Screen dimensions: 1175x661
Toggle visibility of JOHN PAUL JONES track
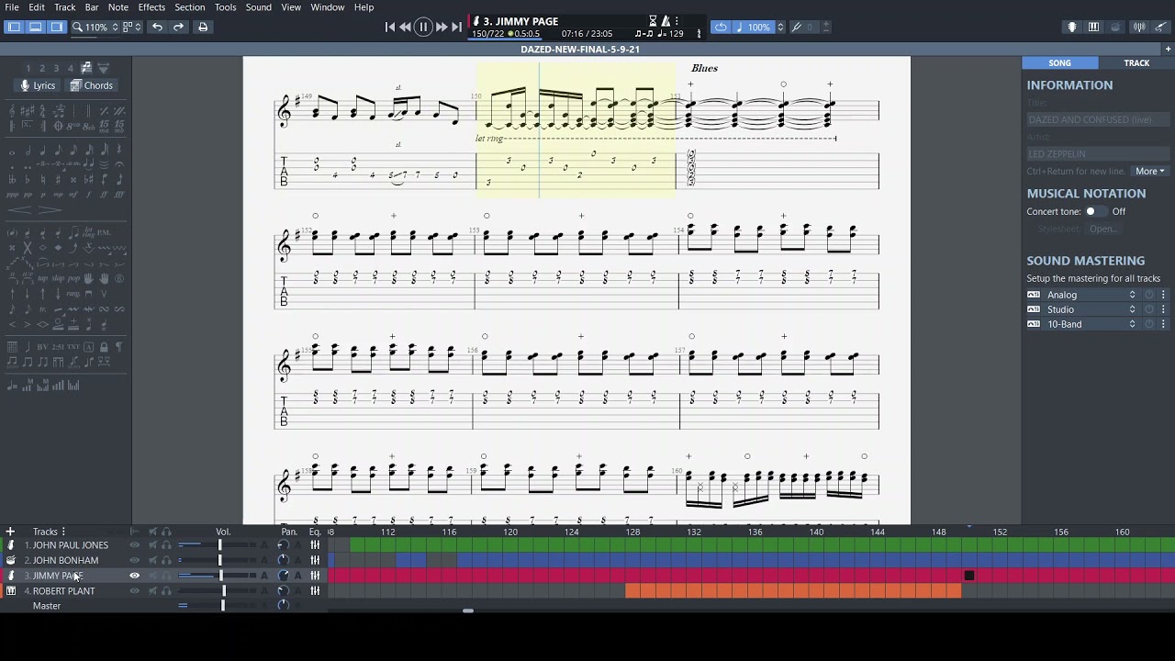click(134, 545)
